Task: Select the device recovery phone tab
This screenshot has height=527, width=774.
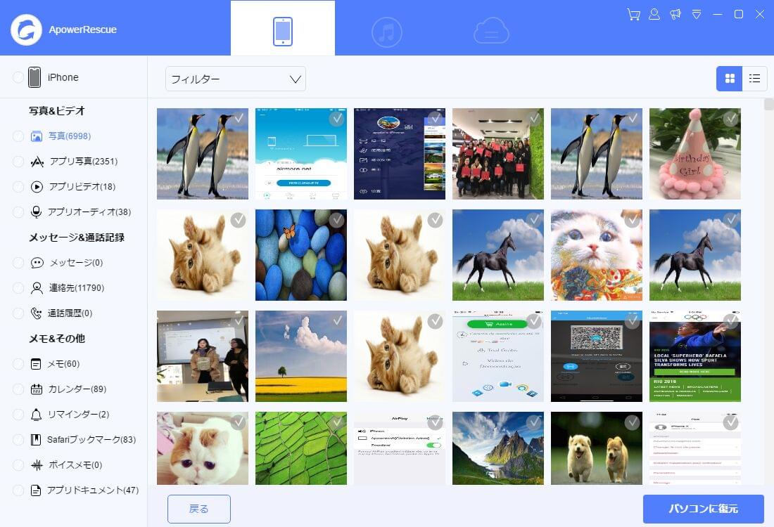Action: [x=283, y=32]
